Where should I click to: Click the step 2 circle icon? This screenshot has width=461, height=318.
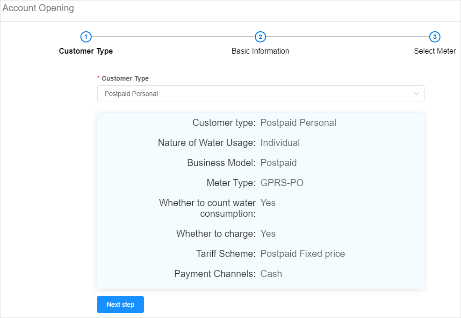point(260,37)
